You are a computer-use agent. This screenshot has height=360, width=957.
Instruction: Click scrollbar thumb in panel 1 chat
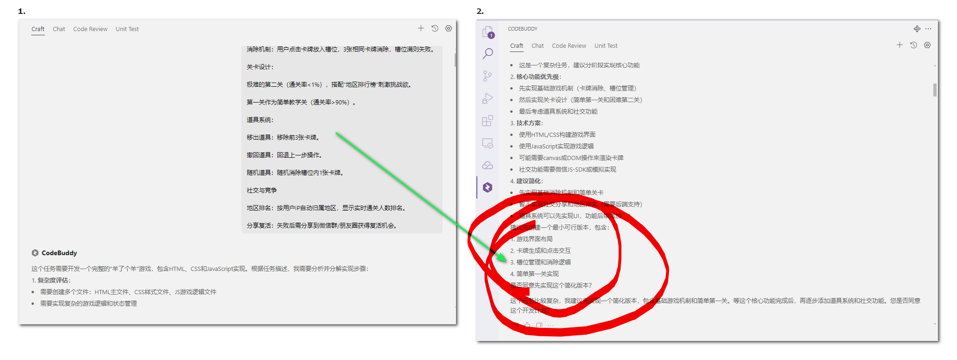pos(456,60)
